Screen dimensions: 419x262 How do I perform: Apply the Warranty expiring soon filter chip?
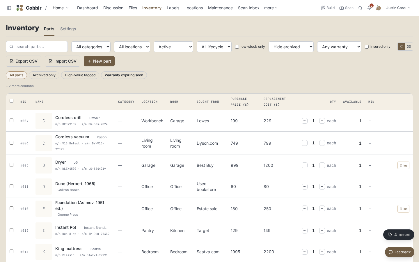tap(124, 75)
